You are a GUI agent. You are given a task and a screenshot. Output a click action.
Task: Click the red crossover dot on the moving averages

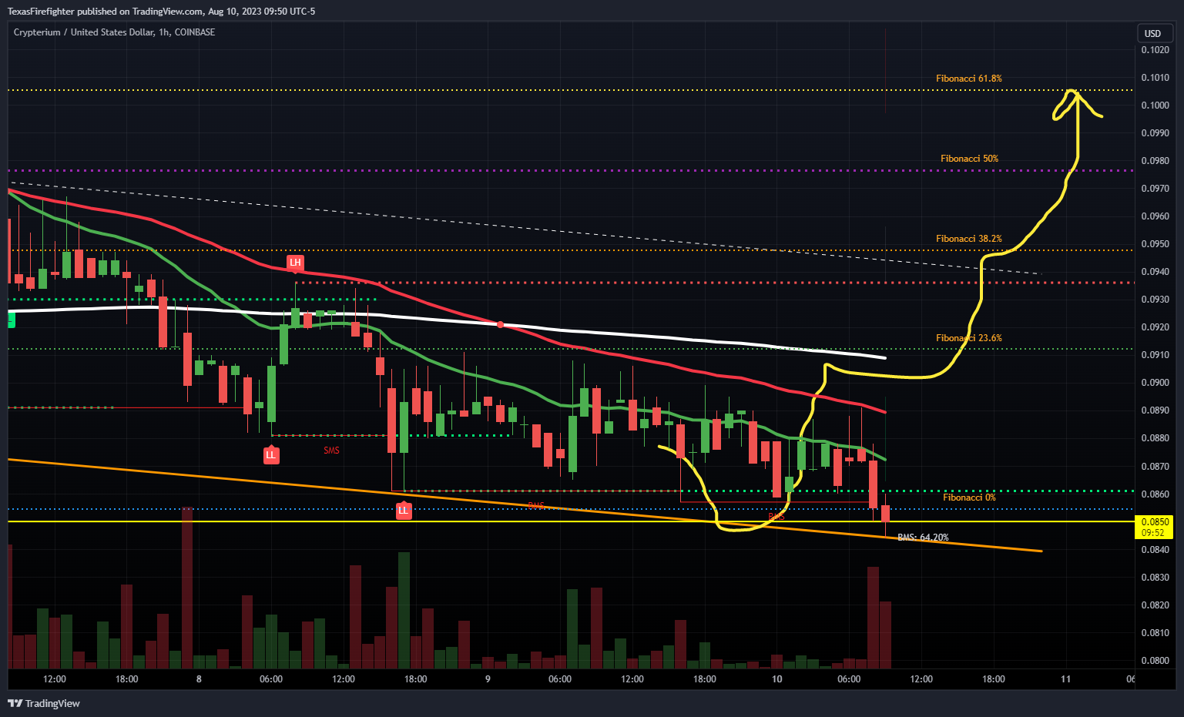pos(501,325)
